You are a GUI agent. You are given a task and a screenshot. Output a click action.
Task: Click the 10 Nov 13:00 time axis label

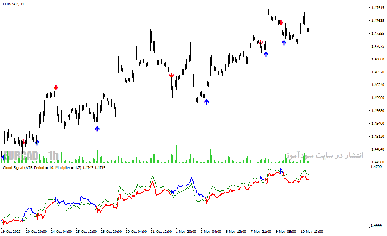[312, 232]
